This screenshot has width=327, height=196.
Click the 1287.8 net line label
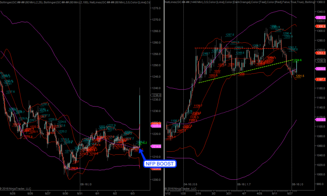(230, 35)
